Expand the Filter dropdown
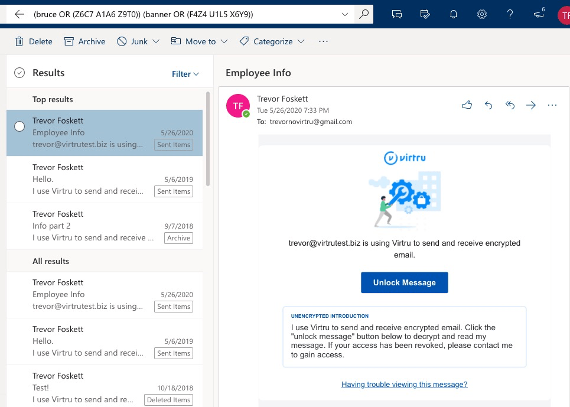Viewport: 570px width, 407px height. pos(185,74)
